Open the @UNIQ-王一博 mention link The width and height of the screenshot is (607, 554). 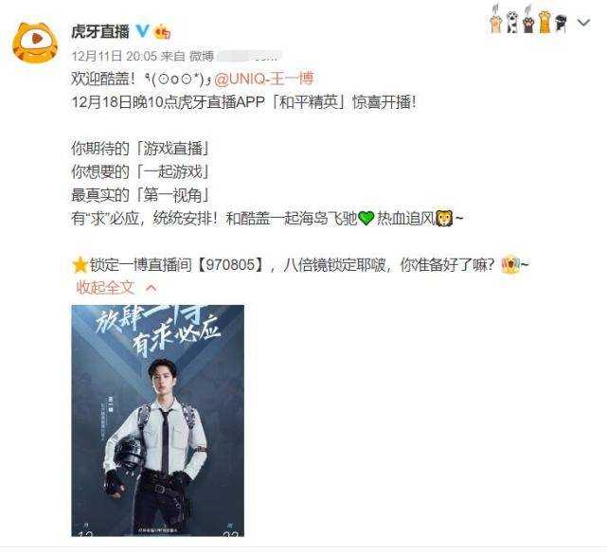click(x=264, y=79)
